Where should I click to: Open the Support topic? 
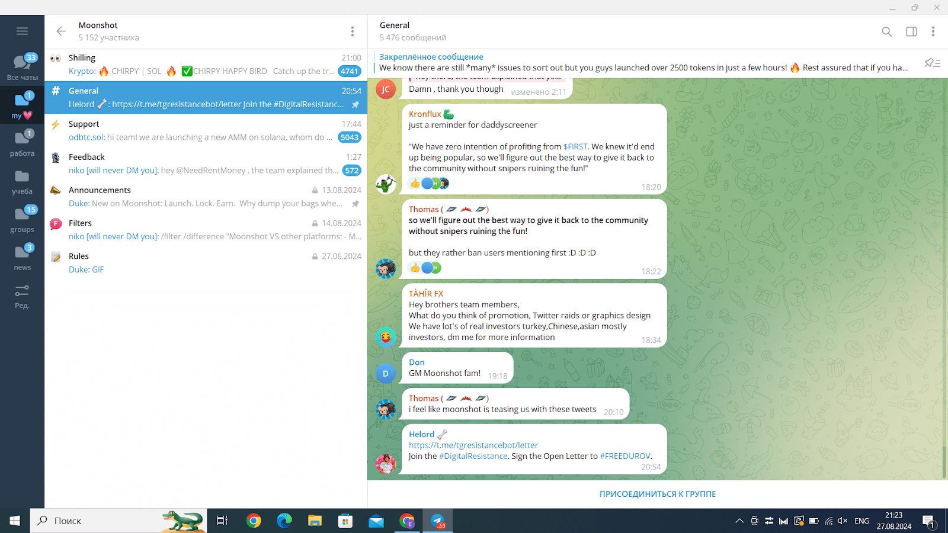(206, 130)
